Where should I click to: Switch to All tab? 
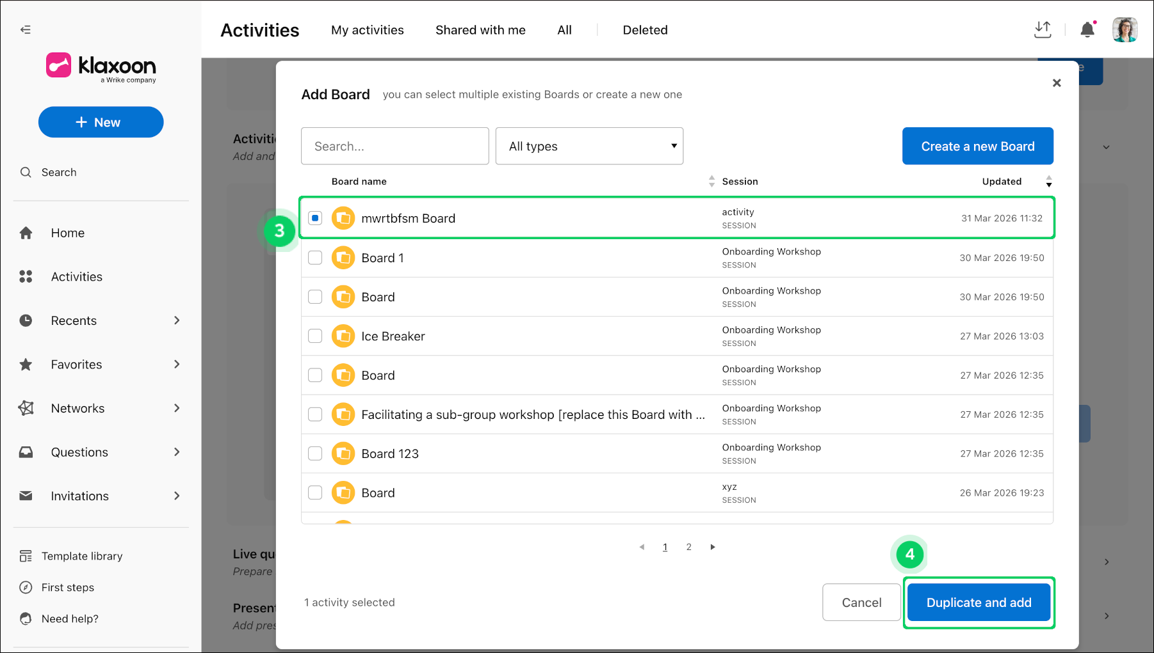pos(564,30)
